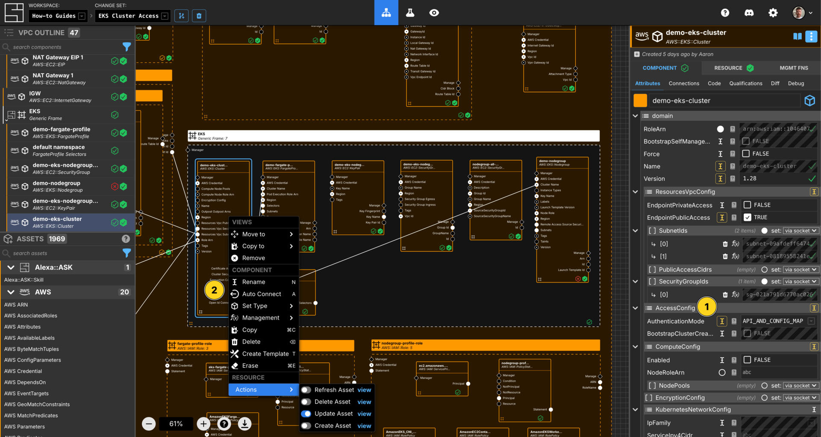The width and height of the screenshot is (821, 437).
Task: Collapse the domain section
Action: pyautogui.click(x=635, y=116)
